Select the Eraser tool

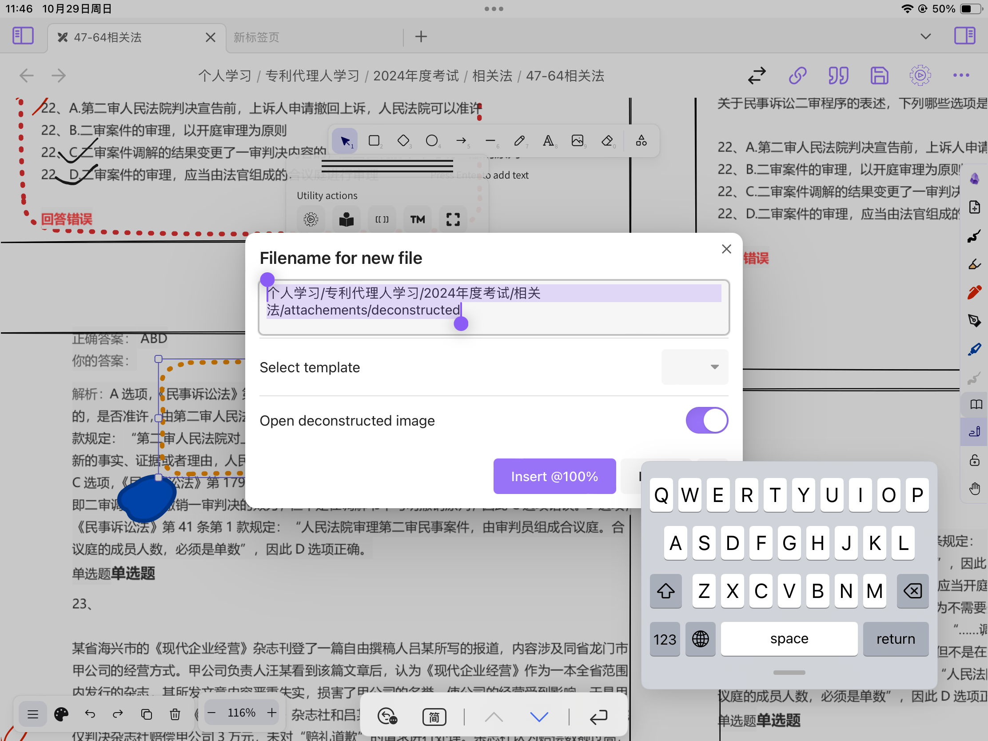[607, 141]
